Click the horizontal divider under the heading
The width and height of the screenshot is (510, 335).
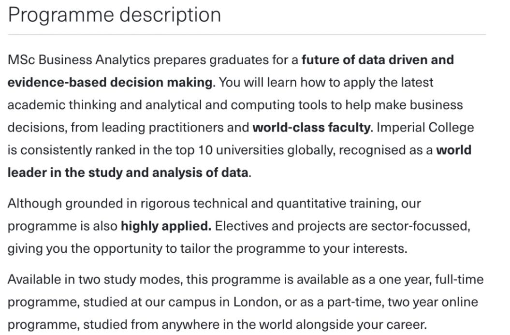(247, 34)
